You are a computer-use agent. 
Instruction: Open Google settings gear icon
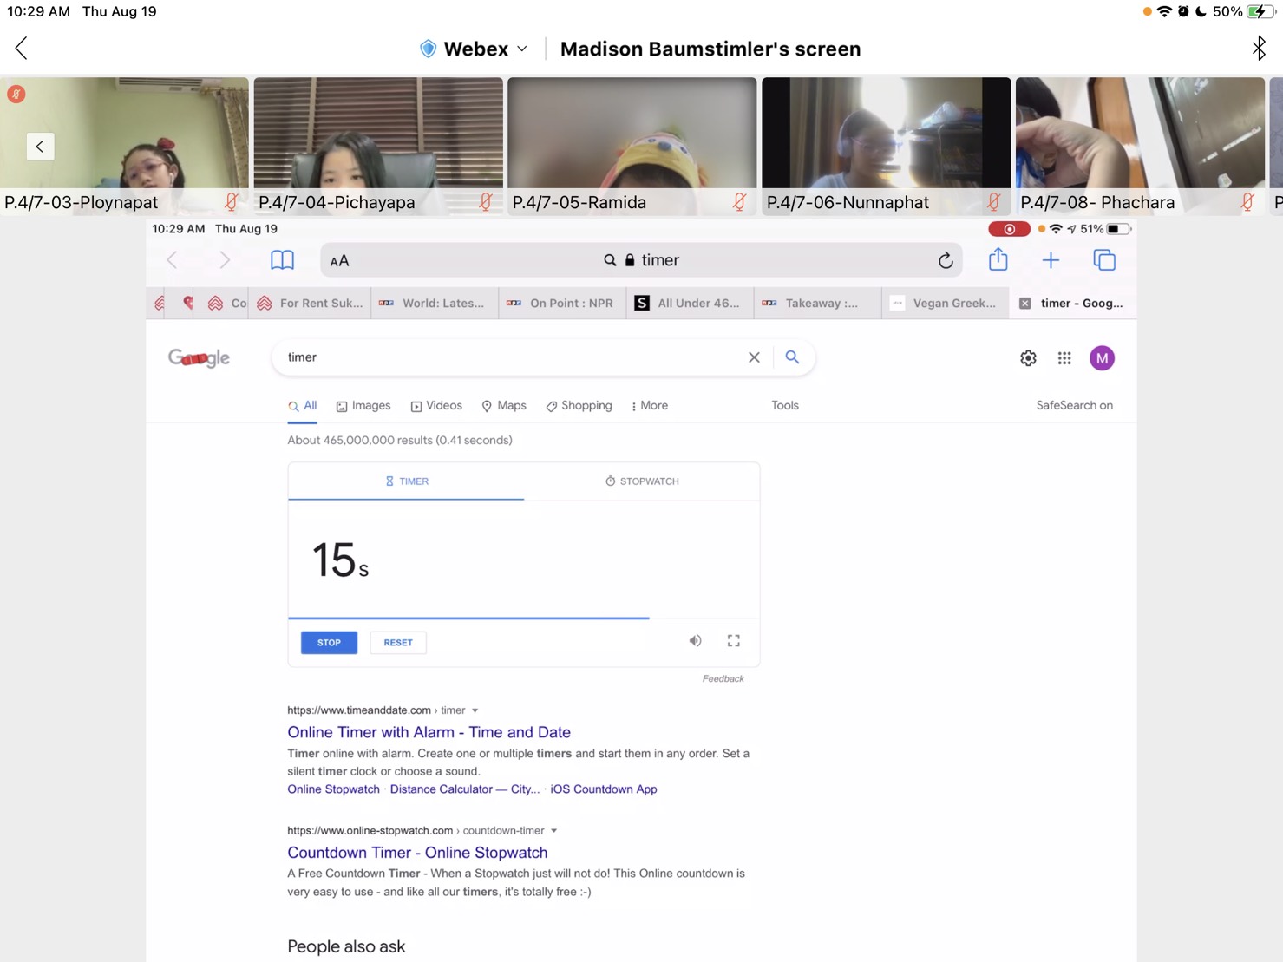(x=1028, y=358)
